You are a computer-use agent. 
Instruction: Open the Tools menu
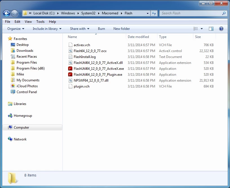coord(40,22)
